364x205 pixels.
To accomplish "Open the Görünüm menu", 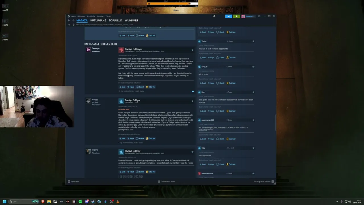I will [x=81, y=16].
